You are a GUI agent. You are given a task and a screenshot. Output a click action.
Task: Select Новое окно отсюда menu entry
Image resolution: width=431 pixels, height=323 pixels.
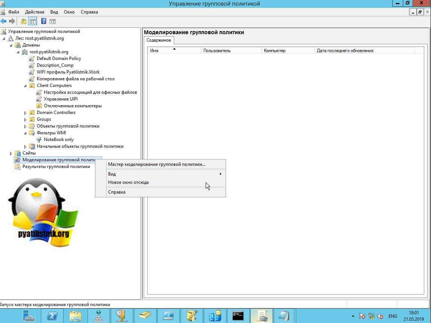[x=128, y=182]
